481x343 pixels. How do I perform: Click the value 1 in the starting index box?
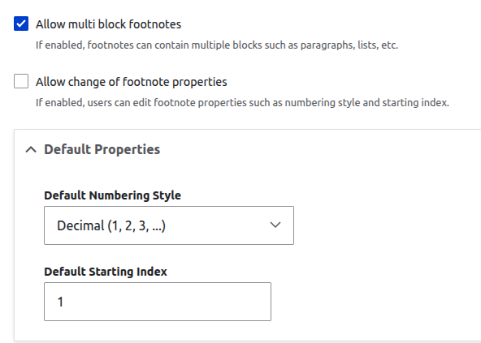tap(60, 302)
